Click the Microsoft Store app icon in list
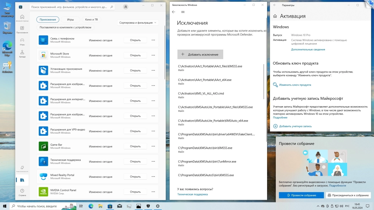Screen dimensions: 374x210 click(43, 55)
